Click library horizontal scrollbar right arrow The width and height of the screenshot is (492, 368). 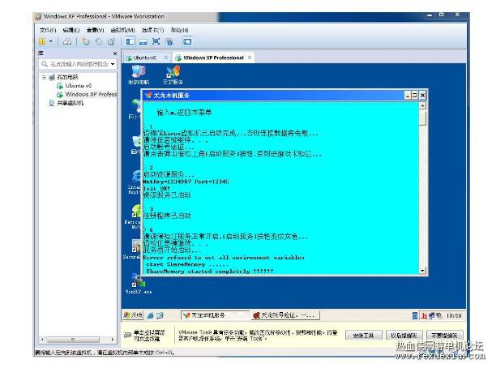[x=113, y=340]
